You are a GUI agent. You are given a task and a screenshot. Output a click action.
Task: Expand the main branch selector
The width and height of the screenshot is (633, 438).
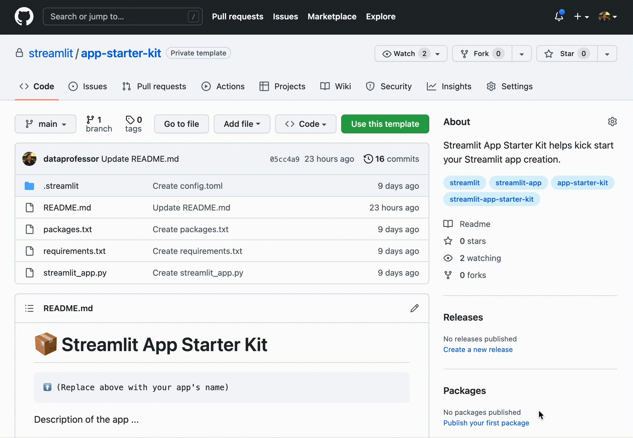point(45,124)
